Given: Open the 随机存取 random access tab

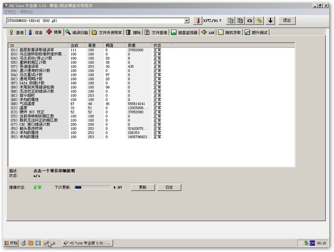Looking at the screenshot, I should click(230, 33).
